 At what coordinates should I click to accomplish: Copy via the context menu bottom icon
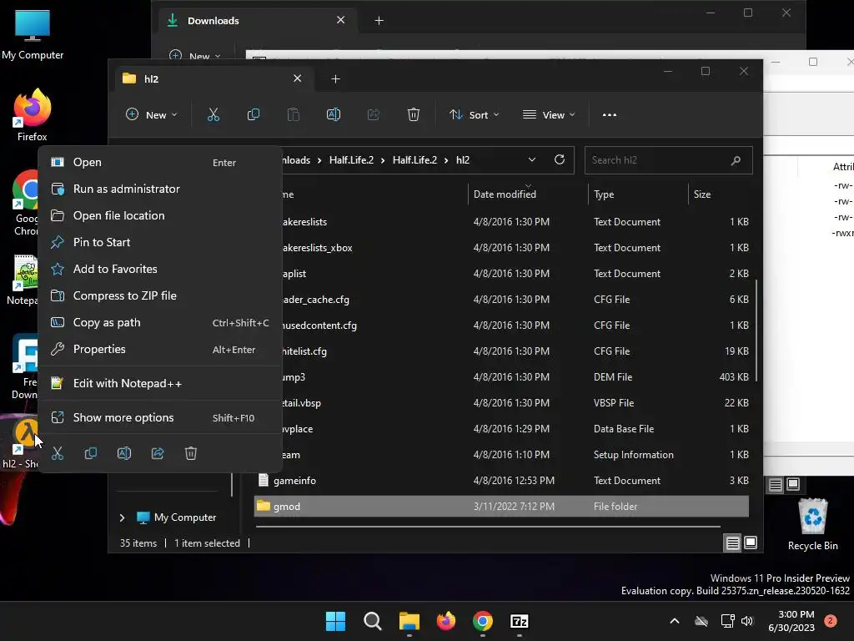(x=91, y=453)
